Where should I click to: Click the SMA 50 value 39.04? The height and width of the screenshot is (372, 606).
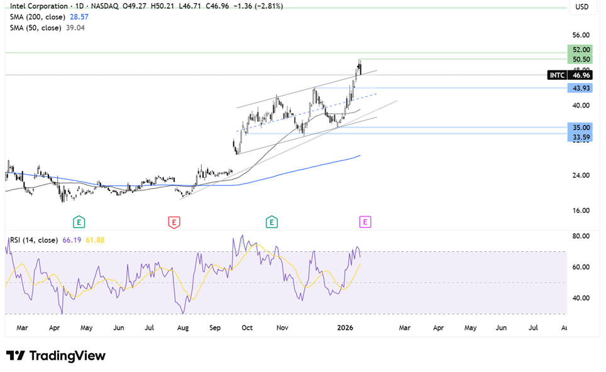[75, 28]
